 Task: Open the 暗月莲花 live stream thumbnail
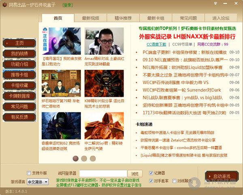62,41
